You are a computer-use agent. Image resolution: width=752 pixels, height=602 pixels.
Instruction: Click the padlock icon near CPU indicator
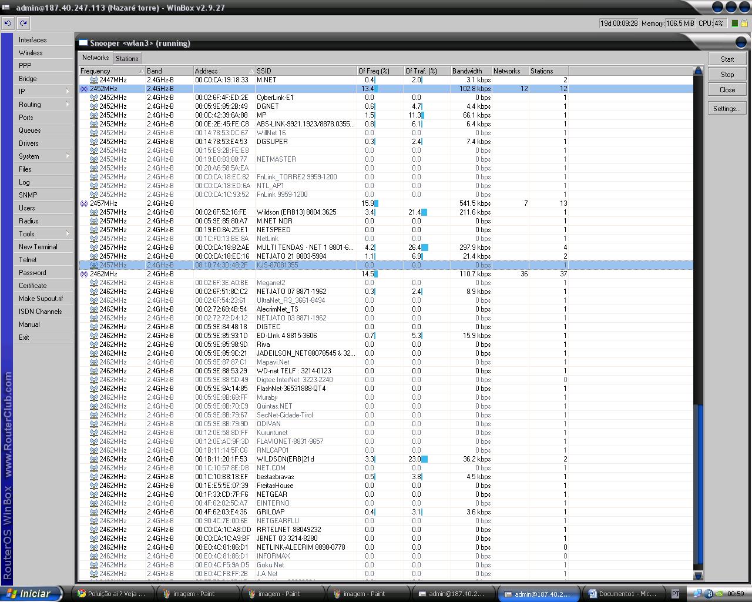coord(744,24)
